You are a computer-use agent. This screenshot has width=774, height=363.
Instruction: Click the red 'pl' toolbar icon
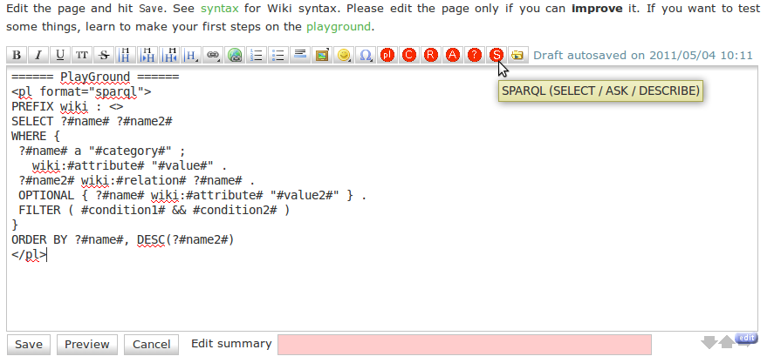[x=387, y=55]
